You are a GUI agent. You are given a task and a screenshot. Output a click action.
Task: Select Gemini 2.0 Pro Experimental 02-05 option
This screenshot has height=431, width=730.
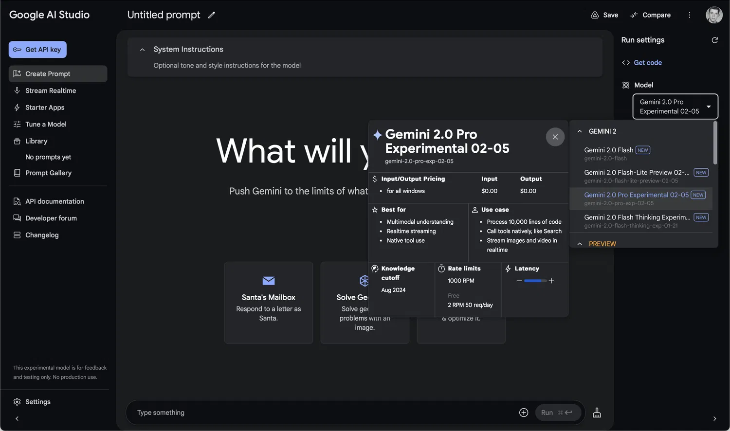point(641,198)
